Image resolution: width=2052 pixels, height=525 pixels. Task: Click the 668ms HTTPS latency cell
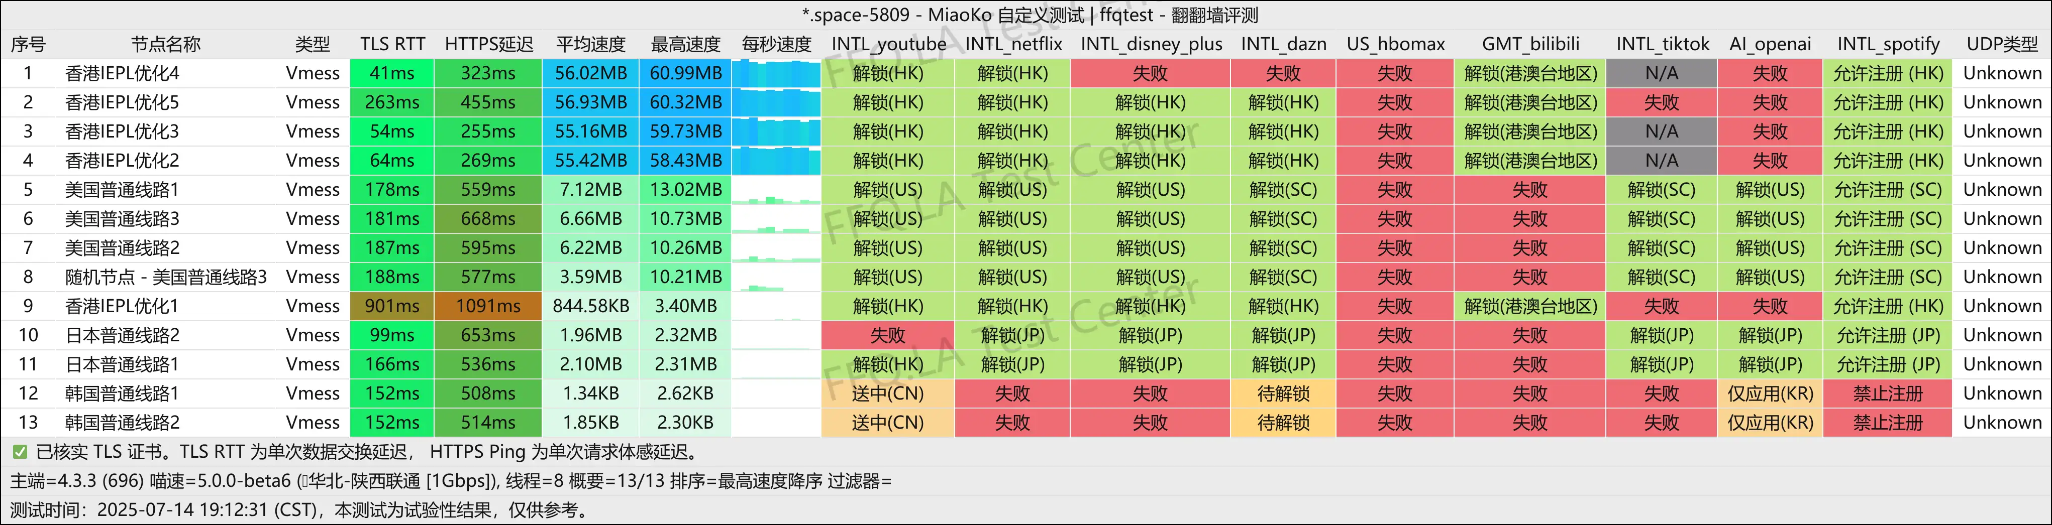(x=488, y=219)
